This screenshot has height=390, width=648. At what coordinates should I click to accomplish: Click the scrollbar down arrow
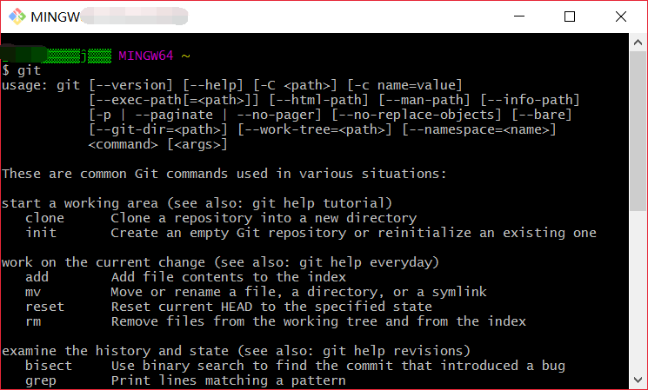click(638, 380)
